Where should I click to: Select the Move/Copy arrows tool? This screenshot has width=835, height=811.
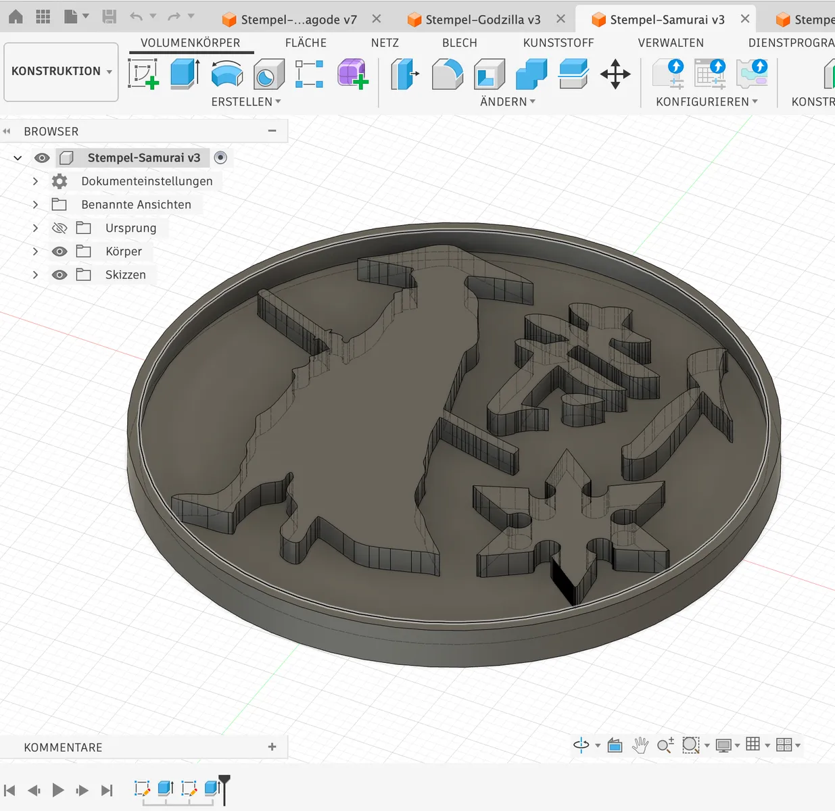point(615,74)
